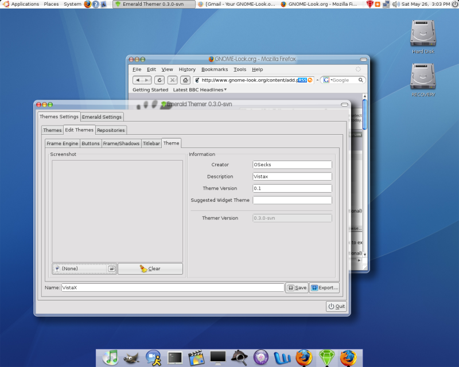Screen dimensions: 459x367
Task: Select the Theme tab
Action: point(171,143)
